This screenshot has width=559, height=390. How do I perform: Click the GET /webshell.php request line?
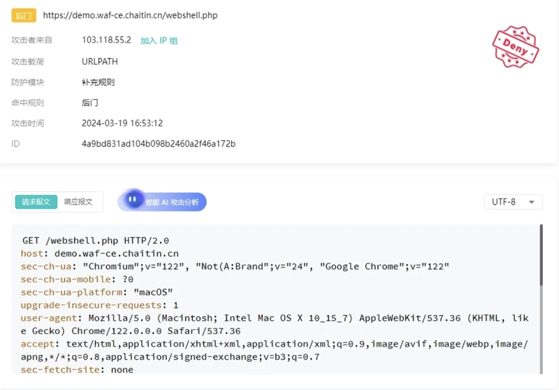(x=96, y=240)
